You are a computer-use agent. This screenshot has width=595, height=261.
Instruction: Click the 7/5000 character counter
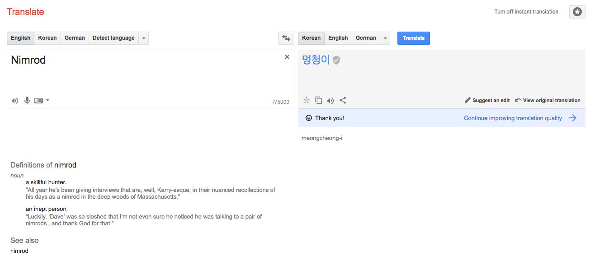click(280, 102)
